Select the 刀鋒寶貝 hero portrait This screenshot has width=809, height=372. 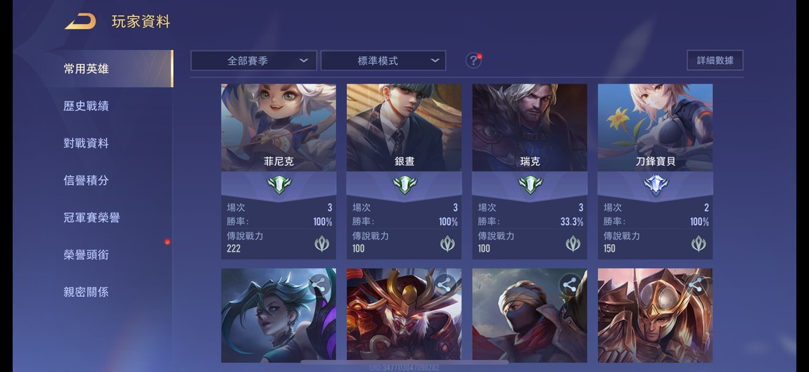coord(655,127)
